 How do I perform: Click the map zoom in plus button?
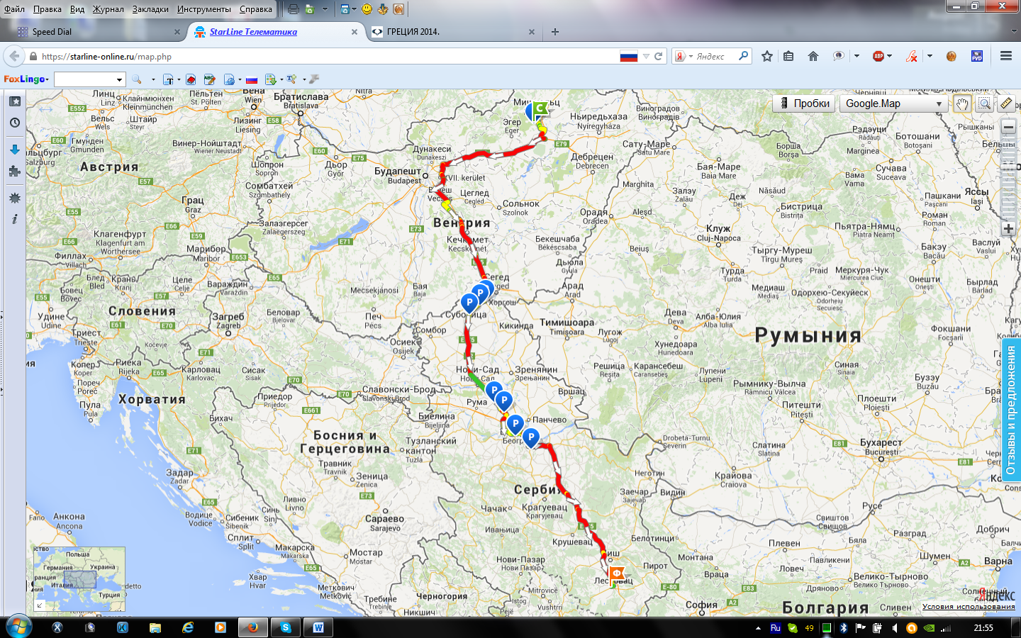click(x=1008, y=229)
